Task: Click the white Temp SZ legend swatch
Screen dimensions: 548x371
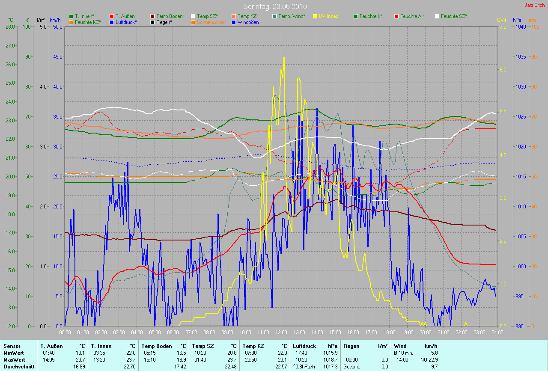Action: (x=193, y=16)
